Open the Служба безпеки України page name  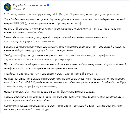pos(29,5)
